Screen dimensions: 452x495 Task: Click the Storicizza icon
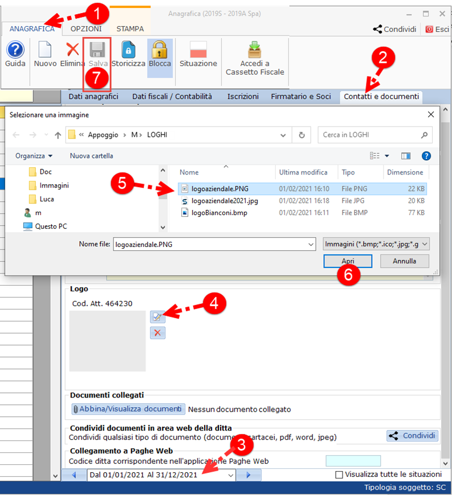tap(128, 50)
